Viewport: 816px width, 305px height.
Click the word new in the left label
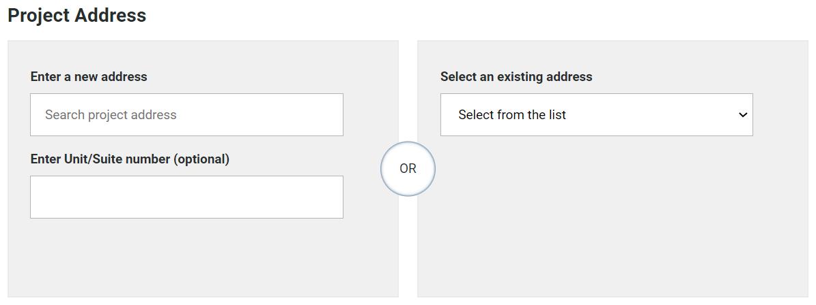click(x=86, y=77)
